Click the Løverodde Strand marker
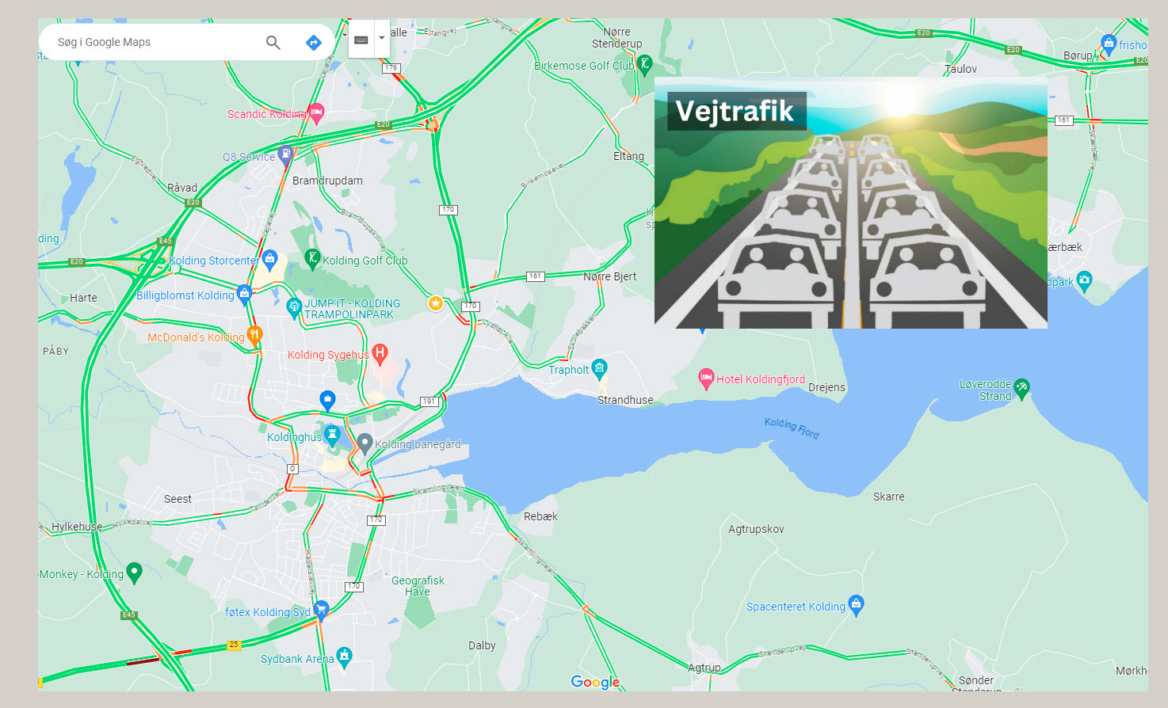1168x708 pixels. pos(1022,388)
